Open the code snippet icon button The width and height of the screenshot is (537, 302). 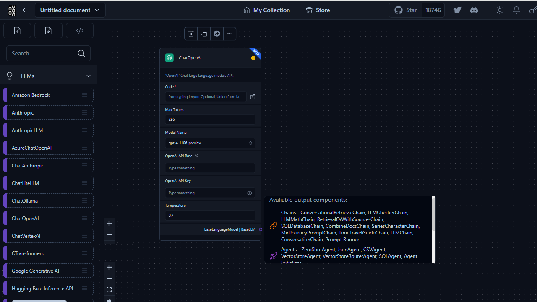(x=80, y=31)
